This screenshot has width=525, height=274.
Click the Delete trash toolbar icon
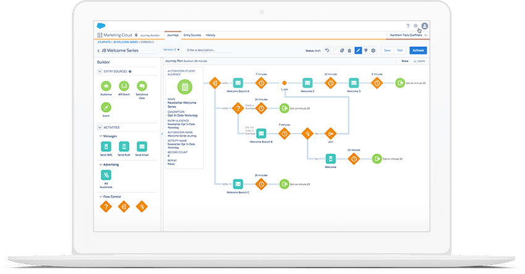click(349, 50)
